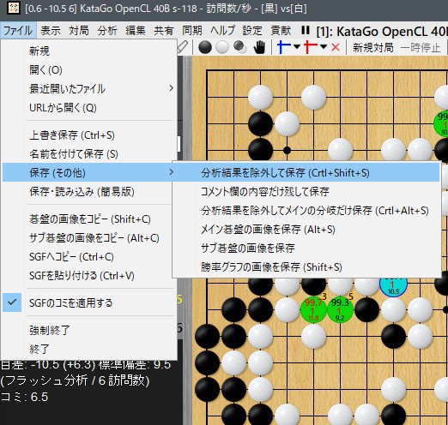Open dropdown arrow beside red crosshair

pos(324,47)
